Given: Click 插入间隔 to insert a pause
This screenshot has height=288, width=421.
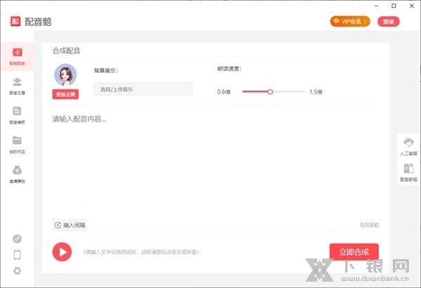Looking at the screenshot, I should tap(69, 225).
